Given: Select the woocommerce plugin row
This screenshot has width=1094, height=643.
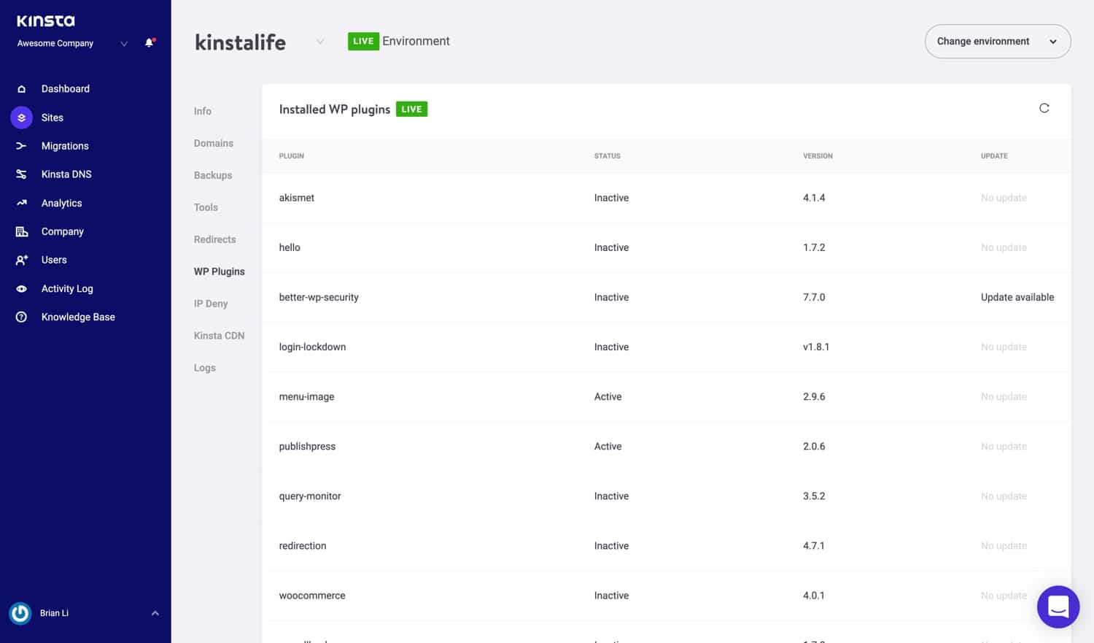Looking at the screenshot, I should [x=312, y=596].
